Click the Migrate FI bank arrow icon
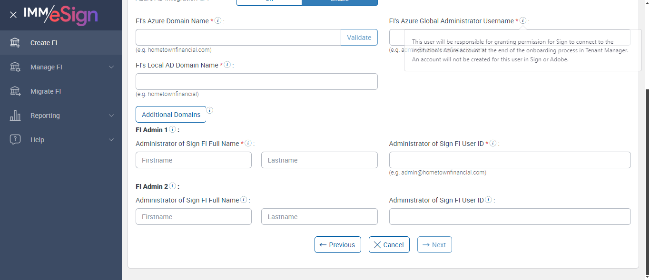This screenshot has width=650, height=280. pyautogui.click(x=15, y=91)
